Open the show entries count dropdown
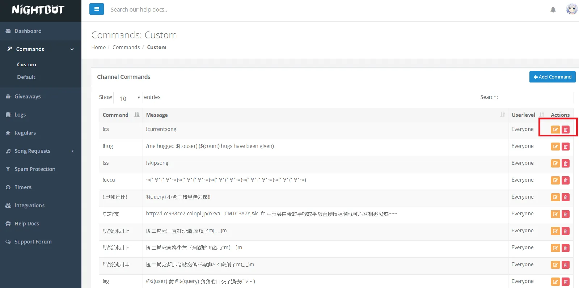Image resolution: width=579 pixels, height=288 pixels. coord(128,98)
